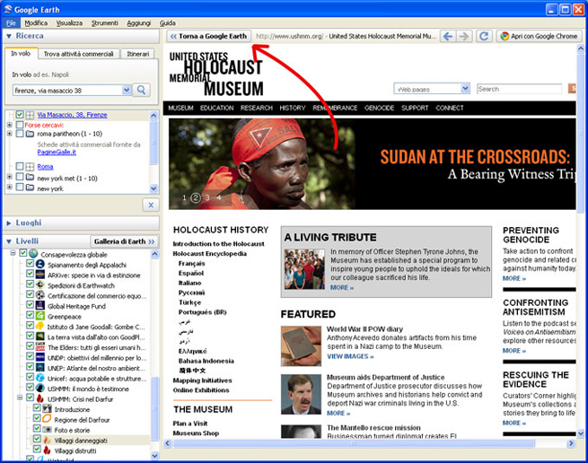The height and width of the screenshot is (463, 588).
Task: Uncheck the Global Heritage Fund checkbox
Action: [30, 305]
